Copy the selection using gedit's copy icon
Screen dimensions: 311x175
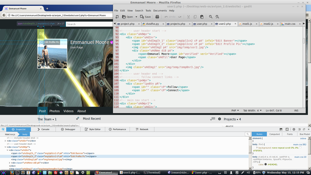[195, 17]
